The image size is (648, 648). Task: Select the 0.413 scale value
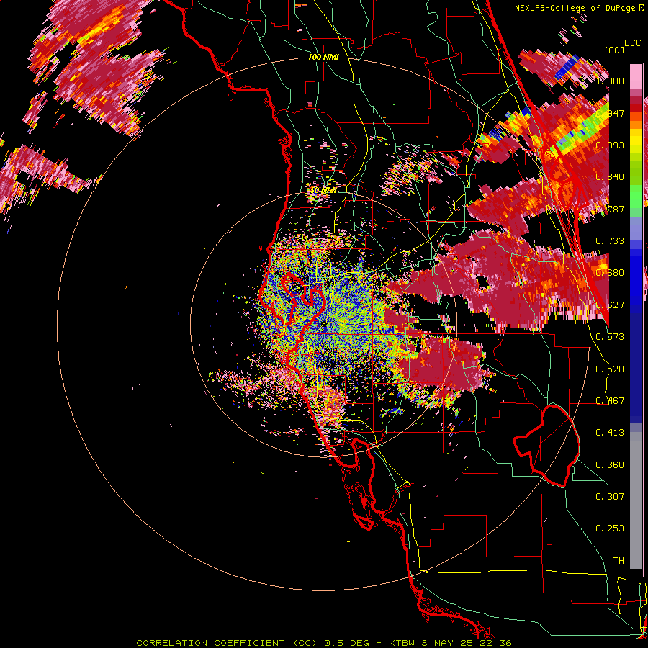[x=610, y=432]
